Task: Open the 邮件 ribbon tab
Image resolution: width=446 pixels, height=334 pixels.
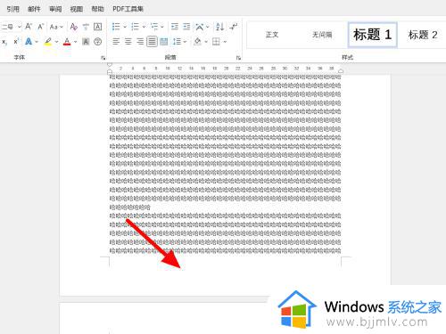Action: 34,9
